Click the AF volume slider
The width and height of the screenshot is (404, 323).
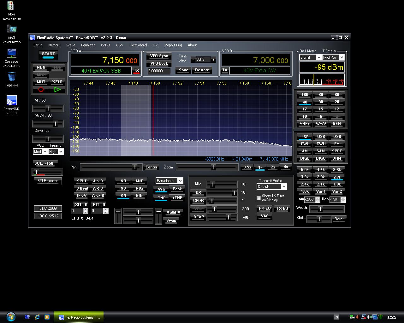48,109
